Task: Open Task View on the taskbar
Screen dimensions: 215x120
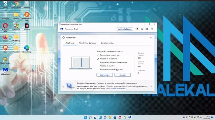Action: click(x=95, y=117)
